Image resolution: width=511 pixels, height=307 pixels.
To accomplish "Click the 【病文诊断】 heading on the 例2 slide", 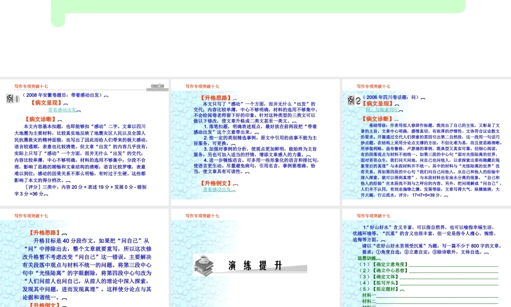I will click(378, 119).
